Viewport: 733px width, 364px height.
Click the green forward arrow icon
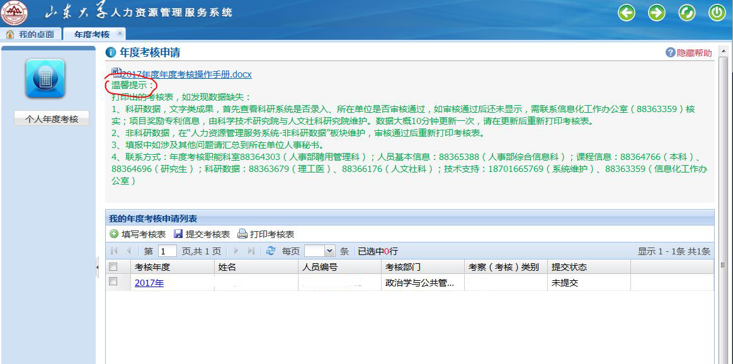click(x=657, y=13)
